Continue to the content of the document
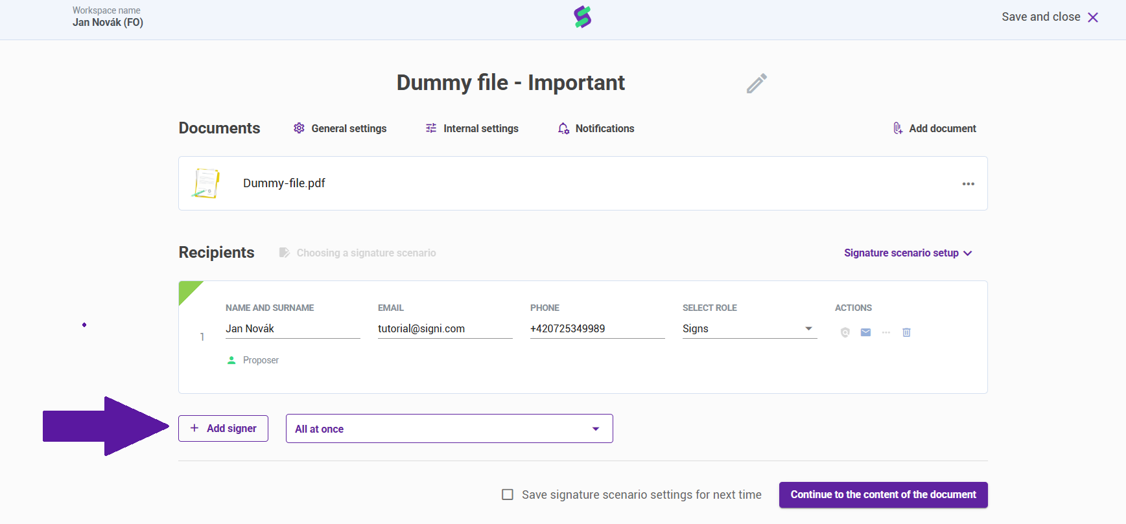The width and height of the screenshot is (1126, 524). tap(883, 495)
